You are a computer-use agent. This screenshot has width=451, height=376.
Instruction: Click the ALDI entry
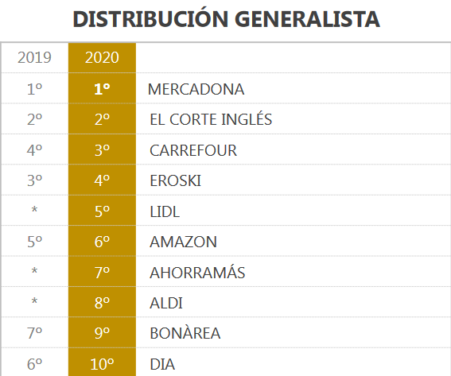pyautogui.click(x=166, y=303)
